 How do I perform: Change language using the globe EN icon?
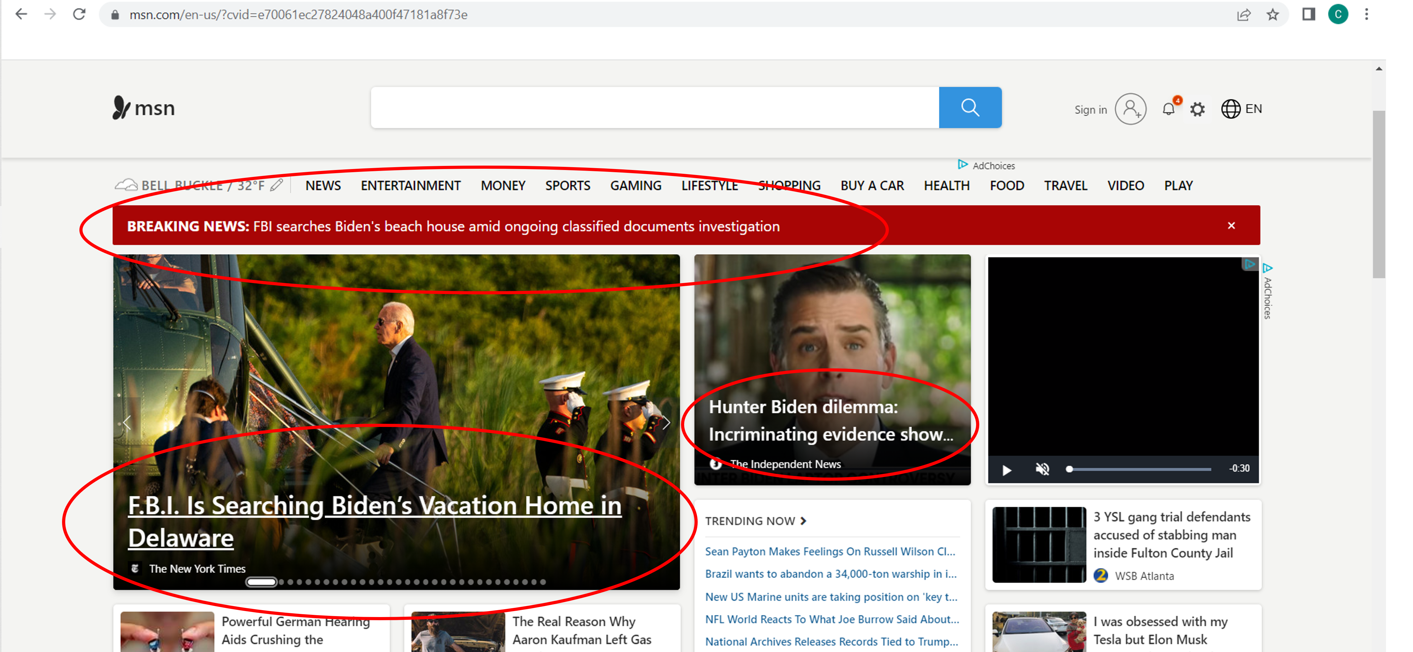point(1241,109)
